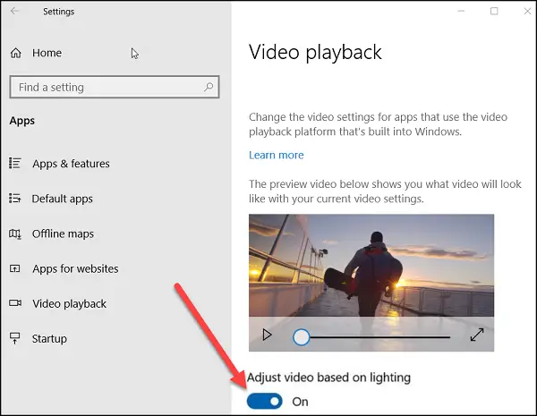Follow the Learn more link
The height and width of the screenshot is (416, 537).
276,155
